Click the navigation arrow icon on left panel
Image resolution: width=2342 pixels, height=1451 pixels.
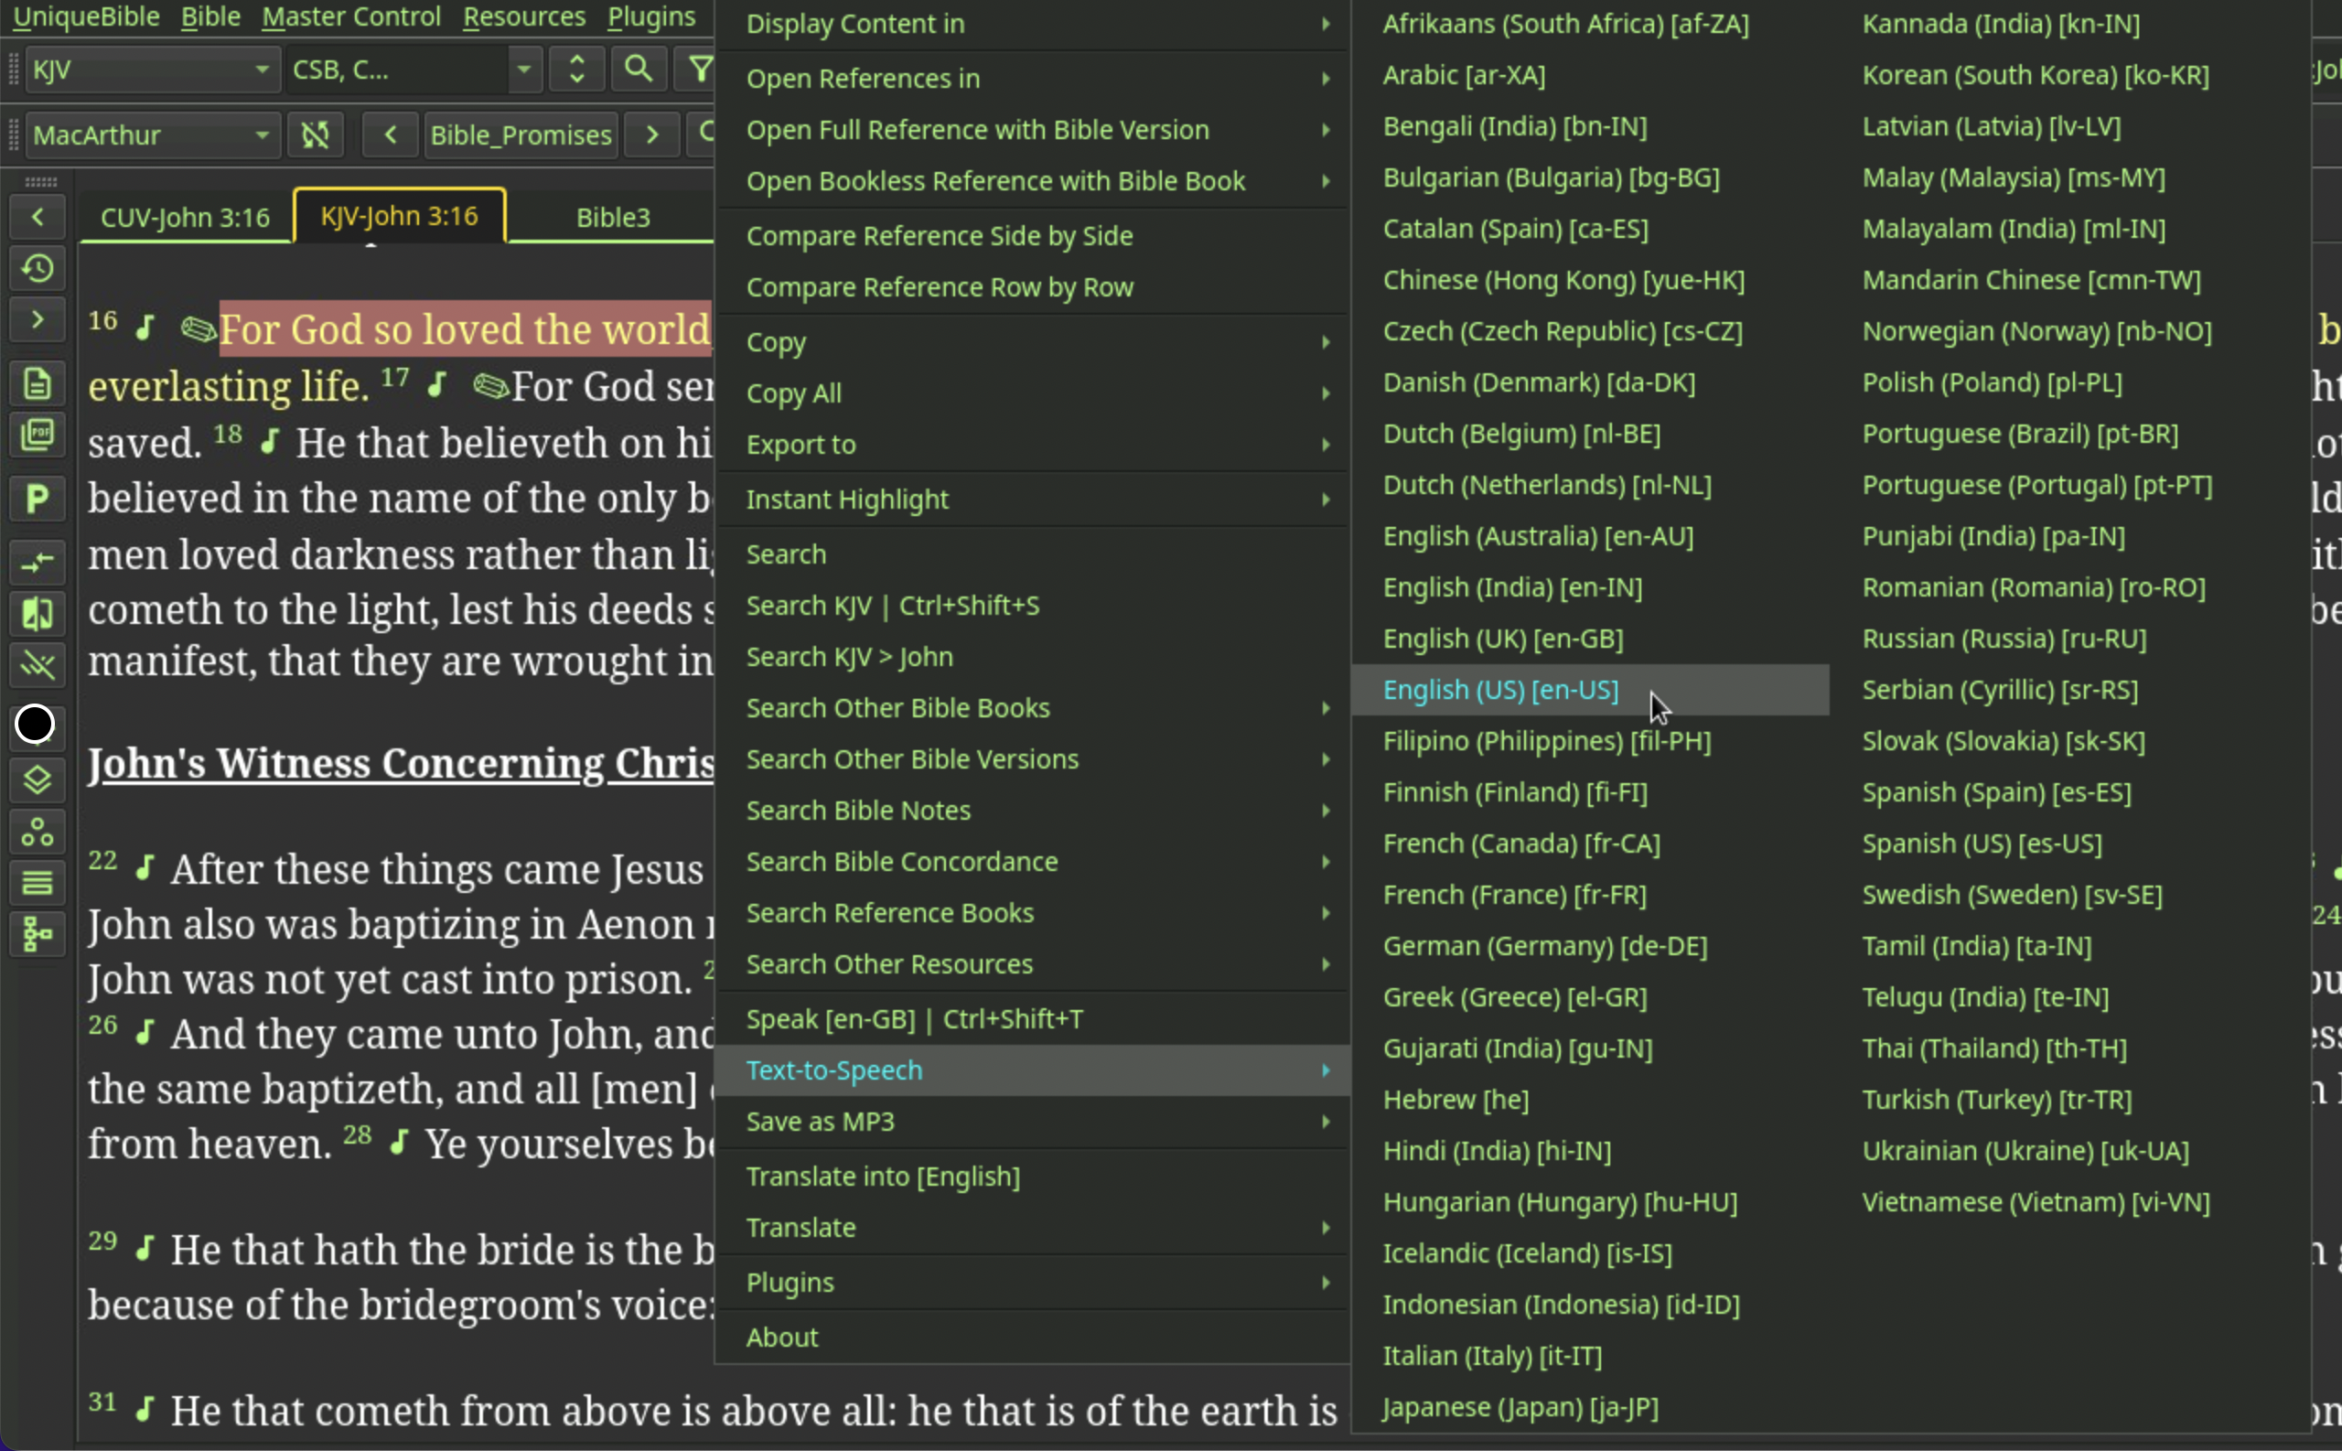(35, 212)
